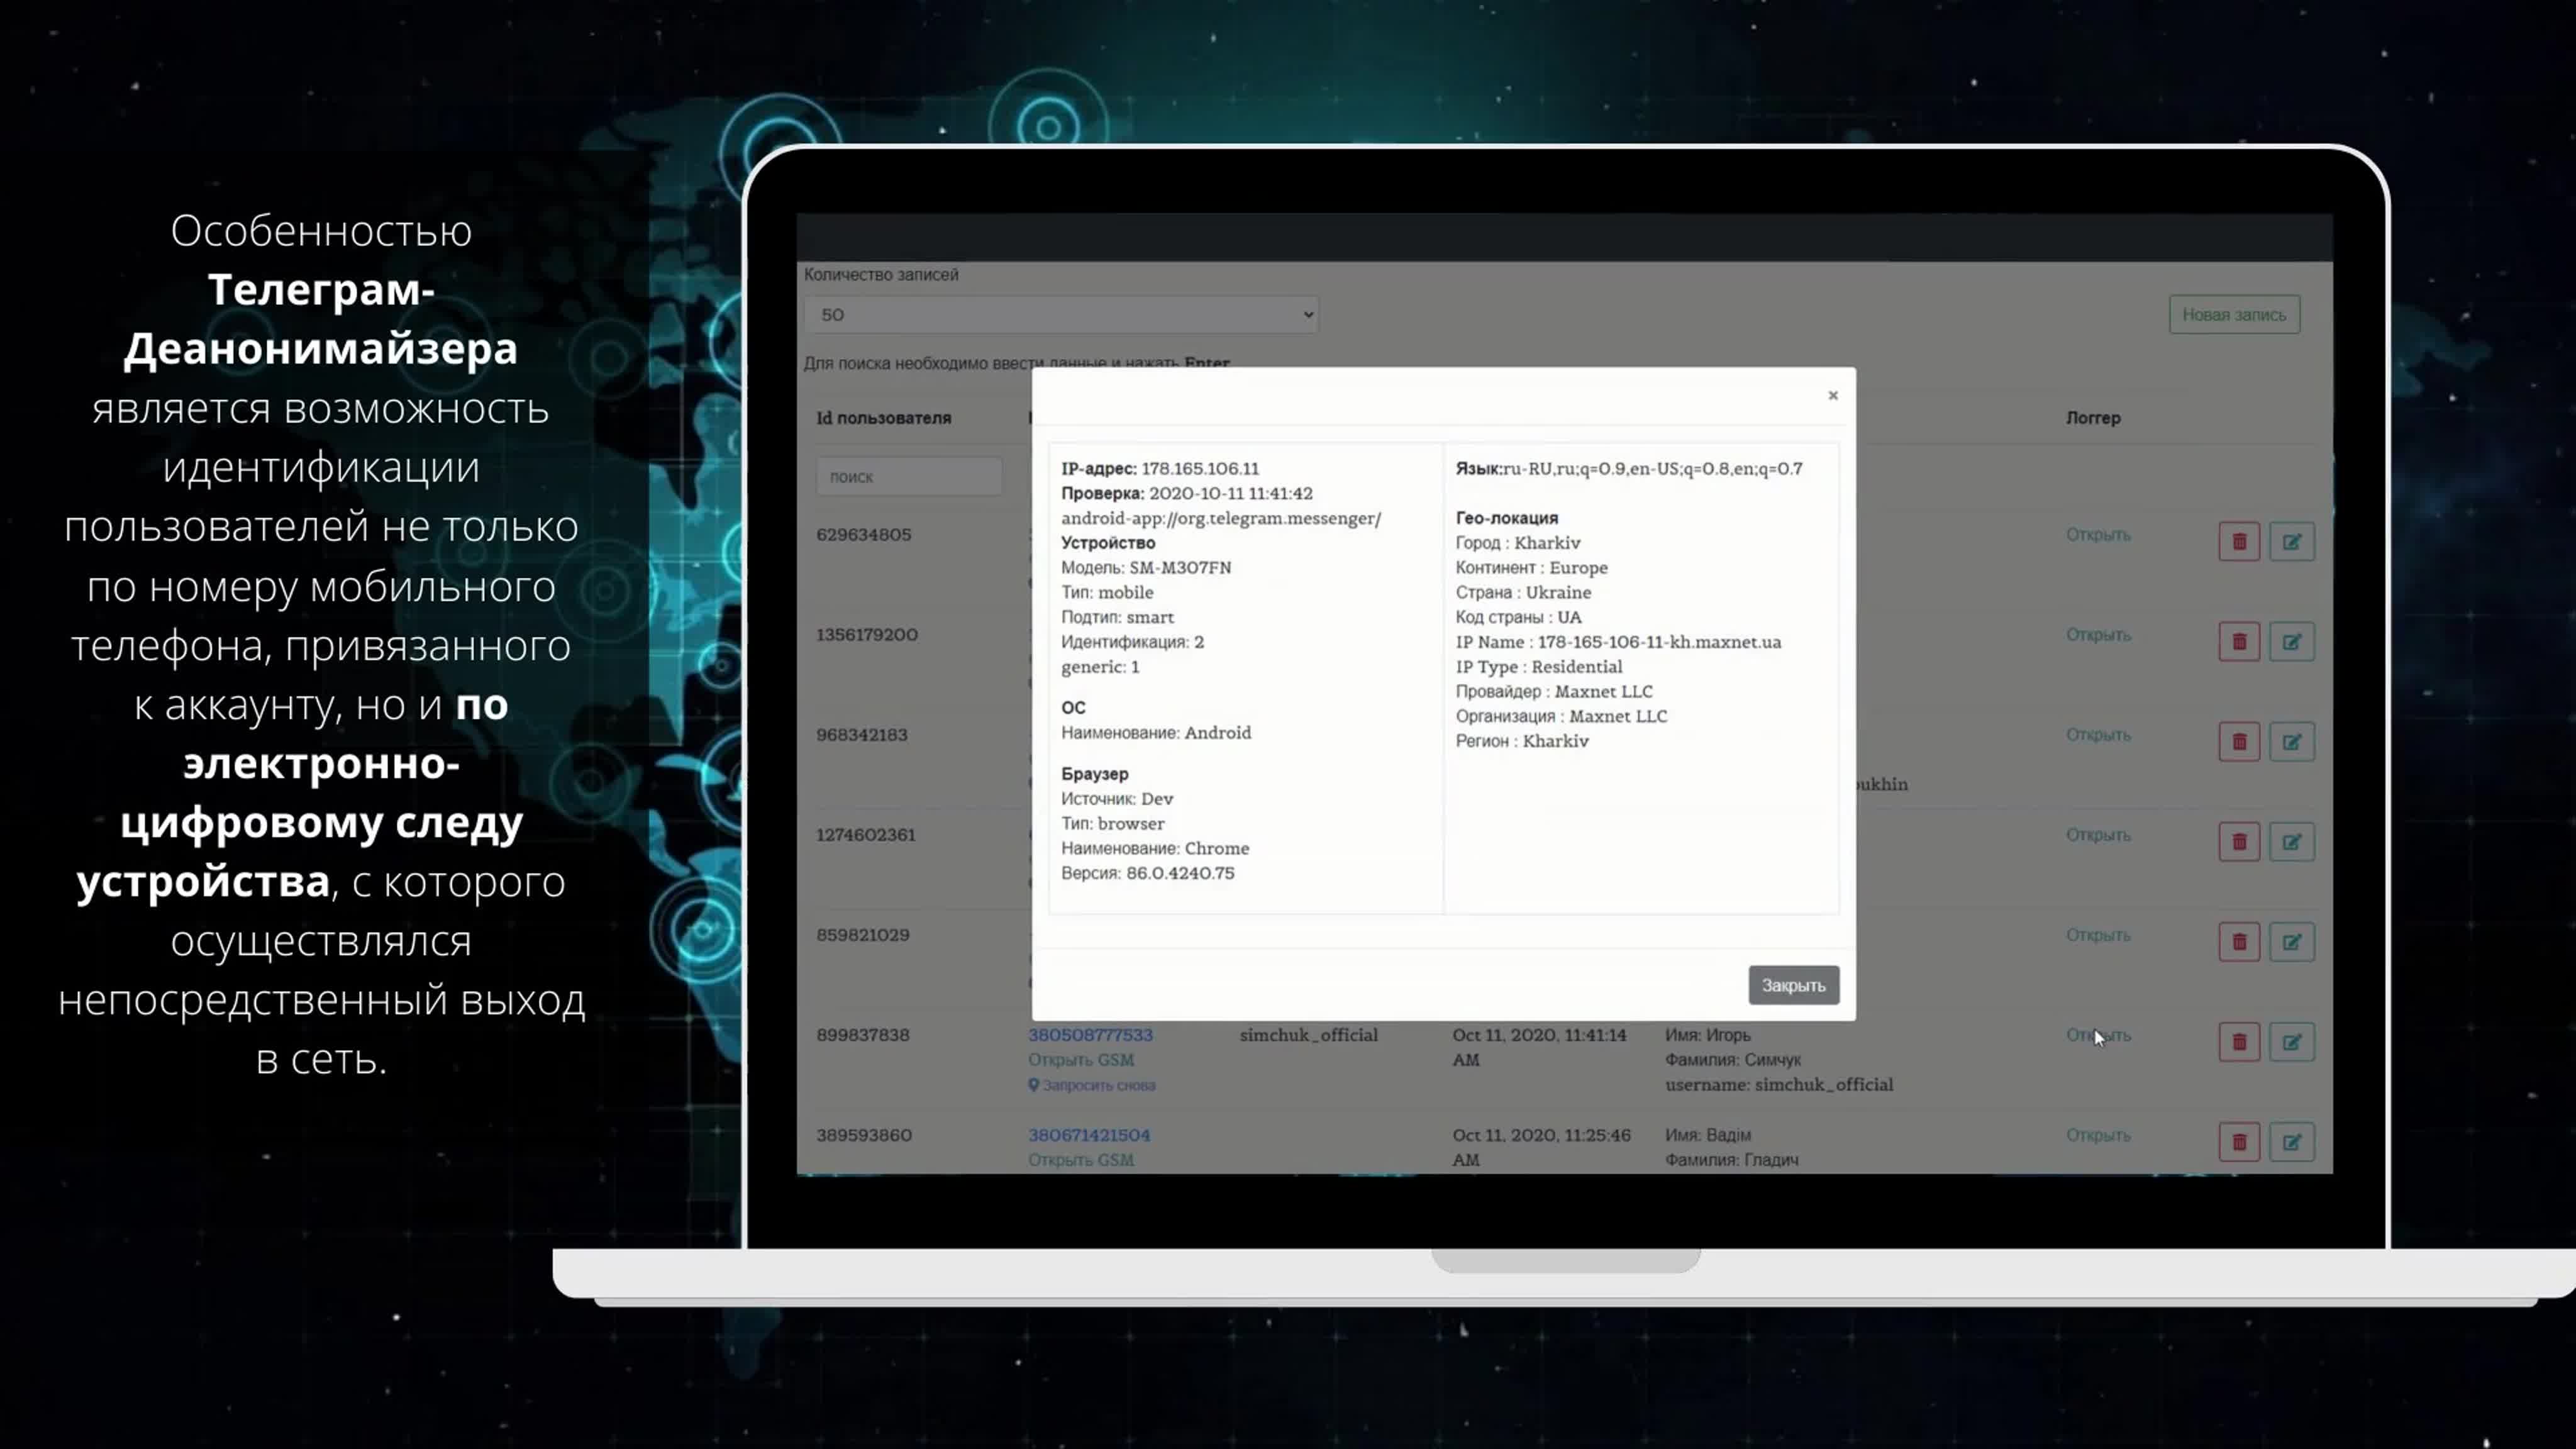Open logger for user 1274602361
Image resolution: width=2576 pixels, height=1449 pixels.
pyautogui.click(x=2097, y=834)
